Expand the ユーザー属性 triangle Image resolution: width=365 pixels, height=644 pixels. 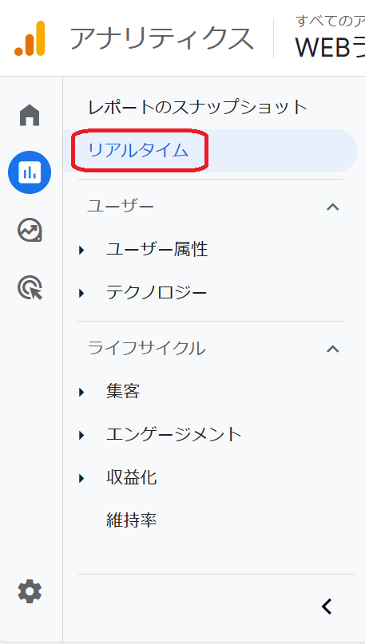coord(81,250)
